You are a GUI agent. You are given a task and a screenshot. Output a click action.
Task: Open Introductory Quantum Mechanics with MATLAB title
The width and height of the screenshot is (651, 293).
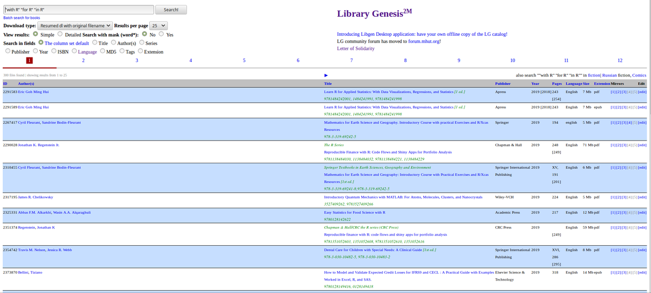(x=403, y=197)
